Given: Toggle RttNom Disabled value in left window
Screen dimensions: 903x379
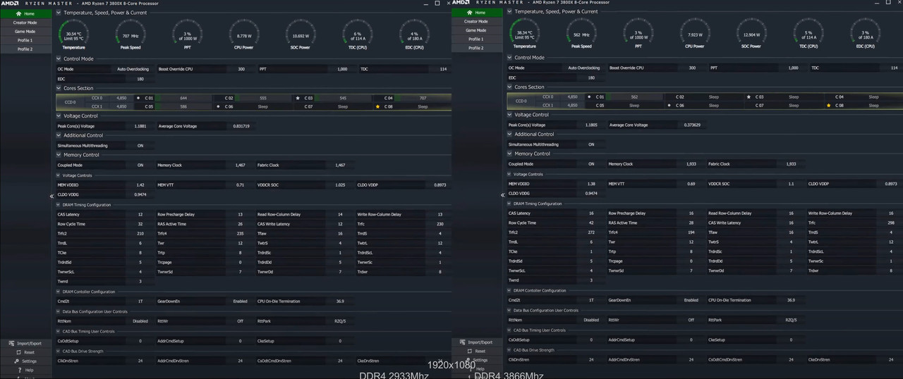Looking at the screenshot, I should (140, 321).
